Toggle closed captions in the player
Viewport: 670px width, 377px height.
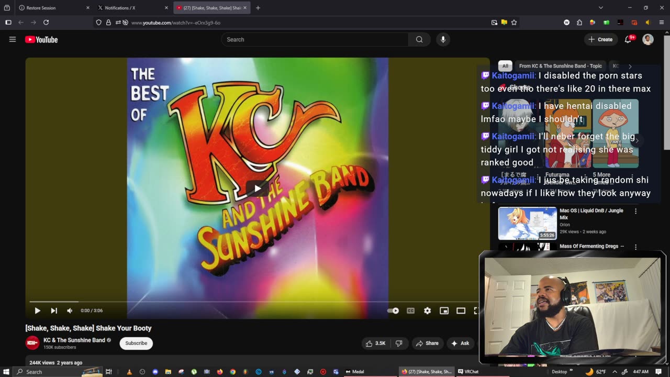click(411, 311)
